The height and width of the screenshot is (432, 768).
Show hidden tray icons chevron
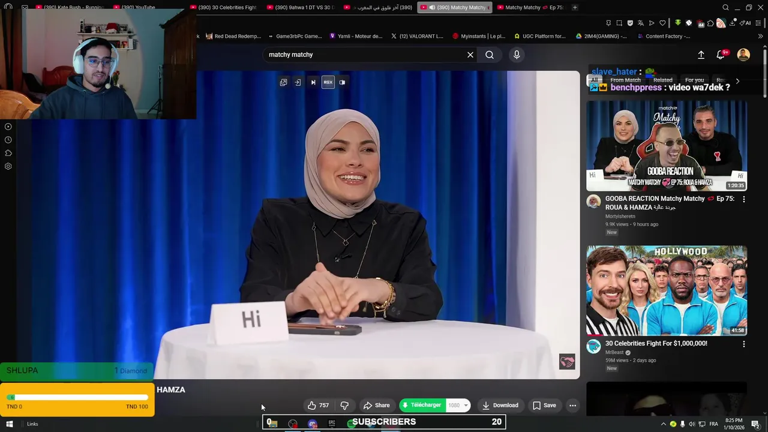point(664,424)
